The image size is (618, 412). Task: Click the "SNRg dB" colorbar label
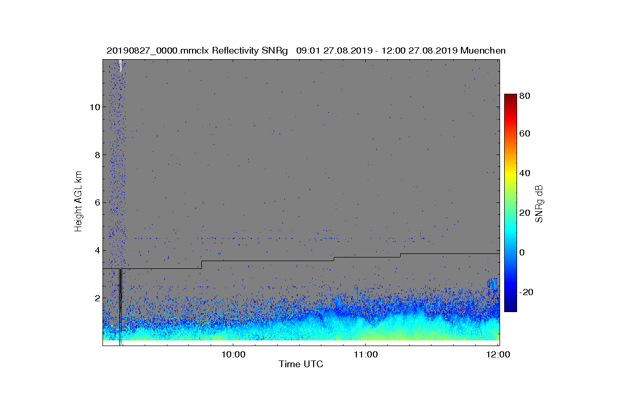coord(540,204)
